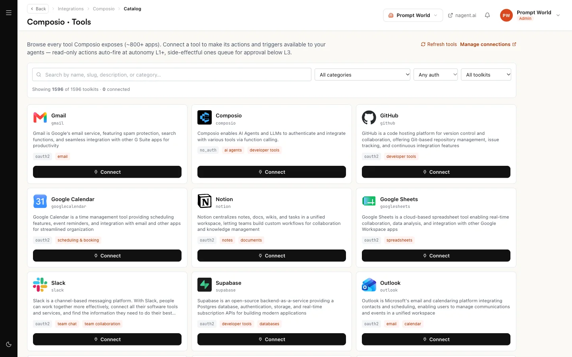This screenshot has width=572, height=357.
Task: Connect the Notion toolkit
Action: coord(272,256)
